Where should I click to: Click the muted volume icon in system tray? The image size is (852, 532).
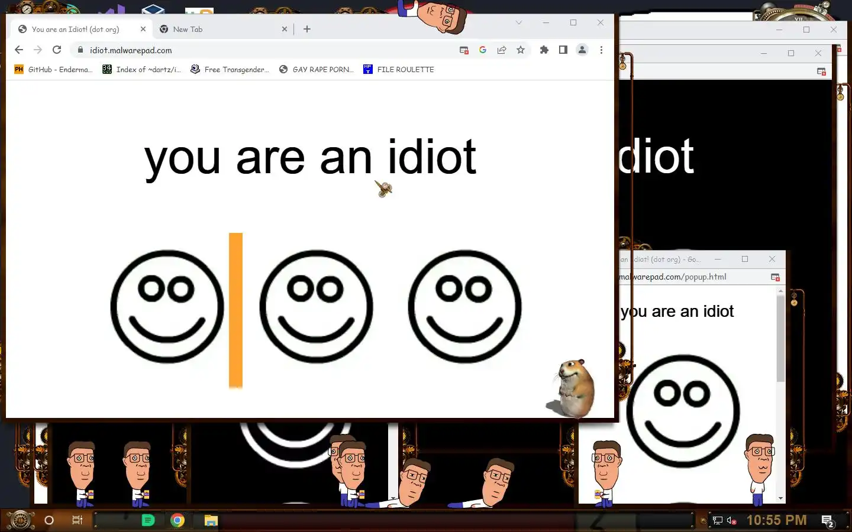pos(732,521)
